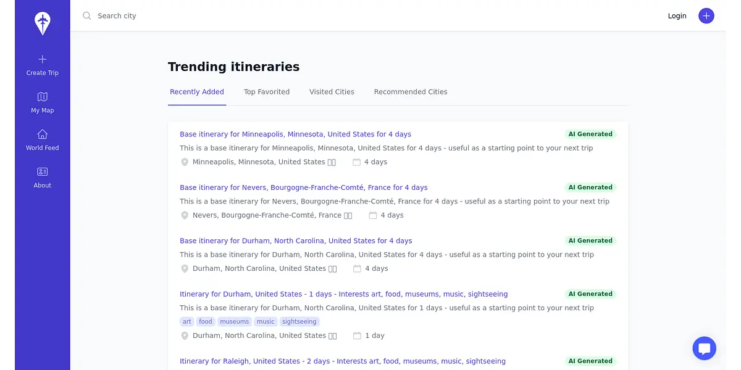This screenshot has width=741, height=370.
Task: Click the calendar icon on Nevers itinerary
Action: pyautogui.click(x=373, y=215)
